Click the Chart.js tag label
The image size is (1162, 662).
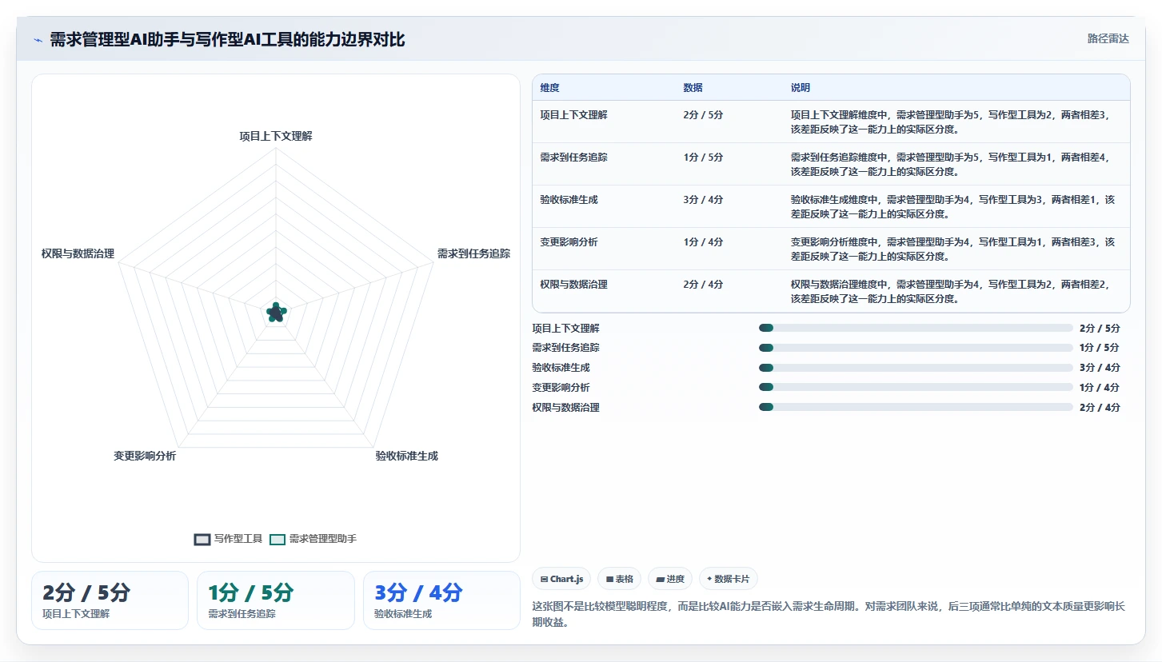pos(566,579)
